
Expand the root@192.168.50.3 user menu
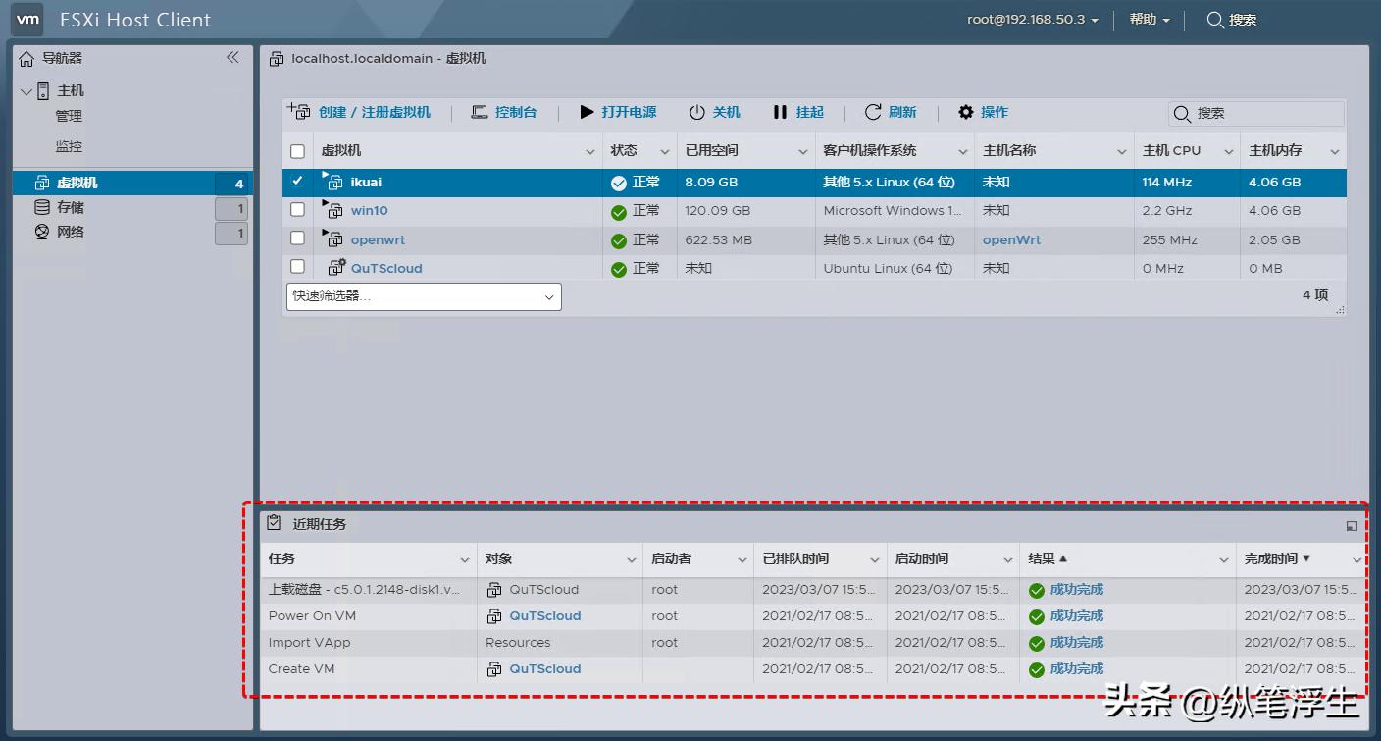[1033, 20]
